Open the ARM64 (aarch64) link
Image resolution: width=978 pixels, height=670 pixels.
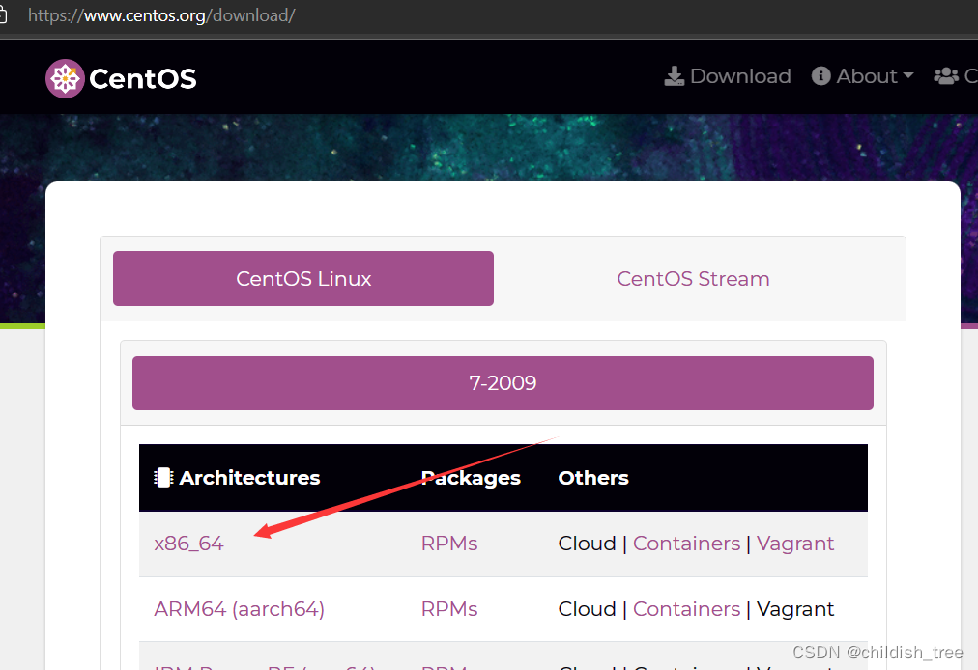pos(240,609)
